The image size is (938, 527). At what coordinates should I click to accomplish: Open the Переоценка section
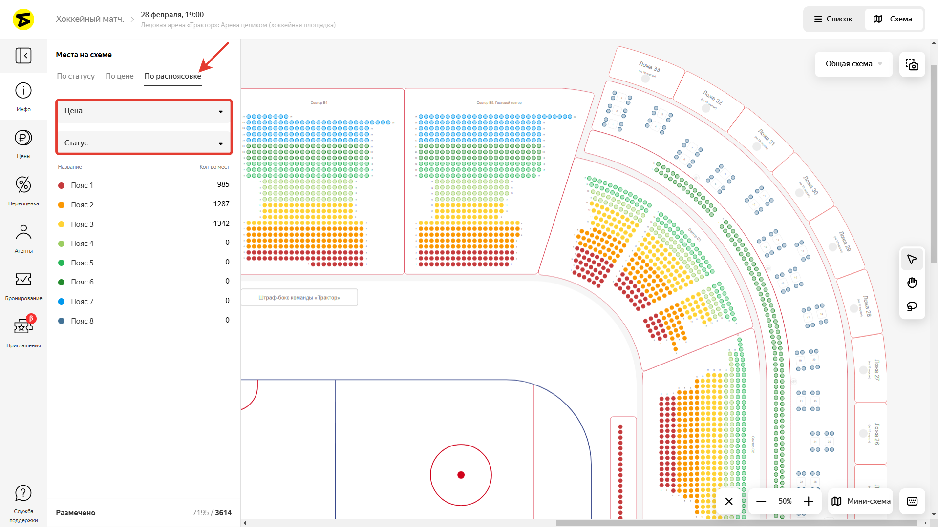(x=23, y=191)
